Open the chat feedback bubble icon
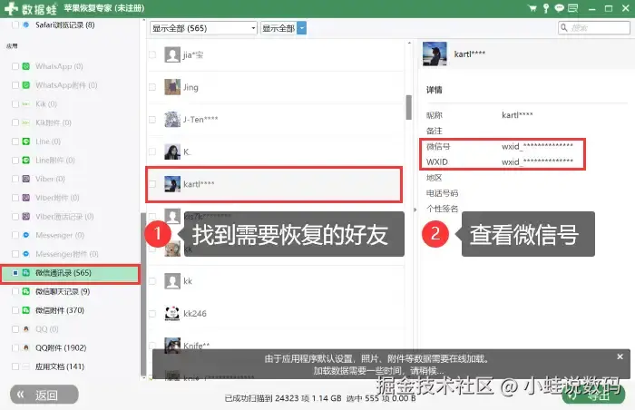The image size is (635, 410). point(560,8)
